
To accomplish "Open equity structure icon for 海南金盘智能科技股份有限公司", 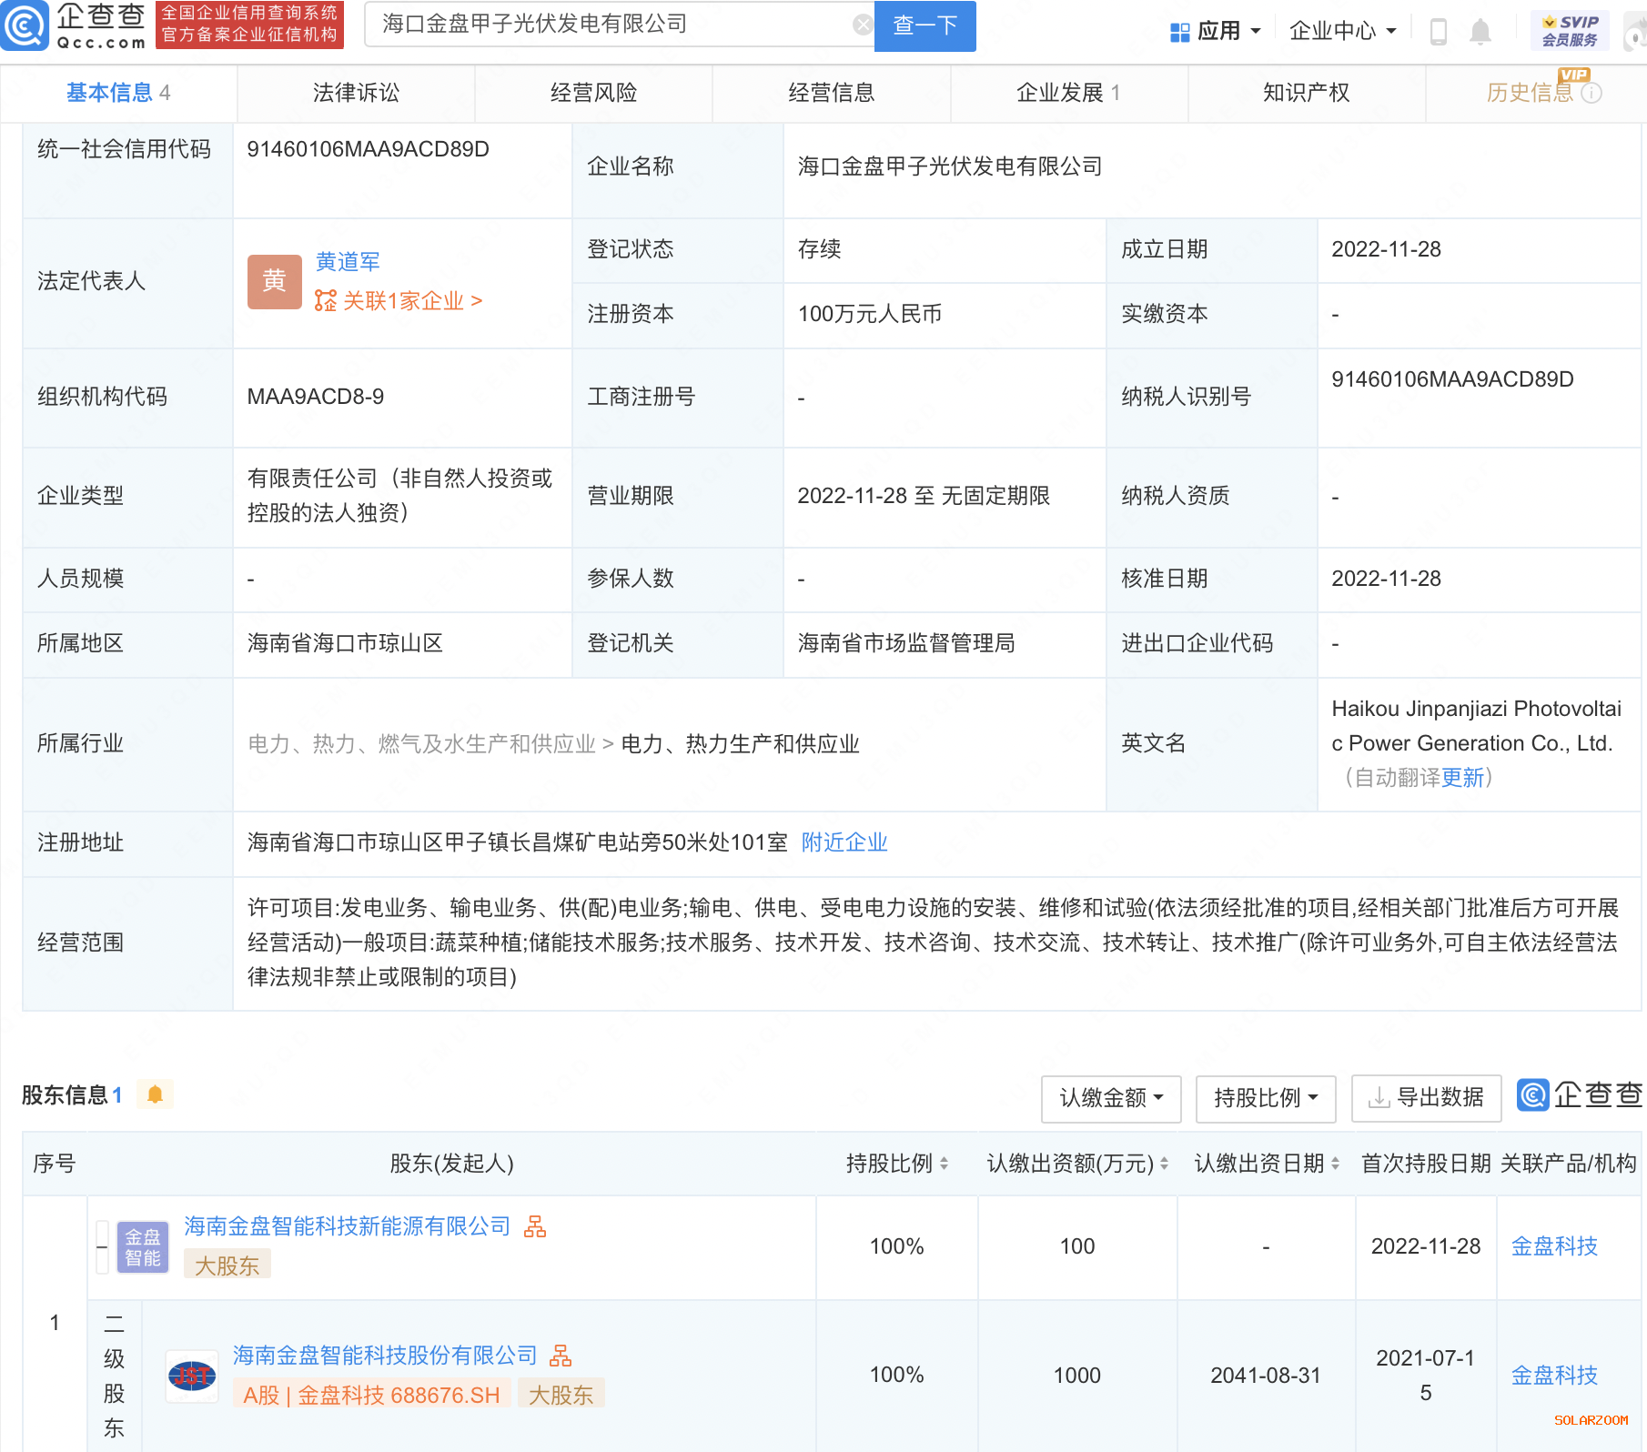I will (x=561, y=1356).
